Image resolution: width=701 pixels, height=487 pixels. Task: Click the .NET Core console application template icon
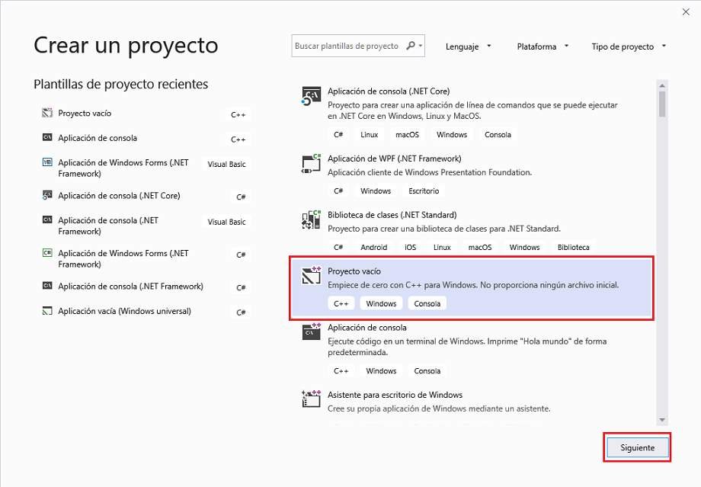tap(311, 95)
